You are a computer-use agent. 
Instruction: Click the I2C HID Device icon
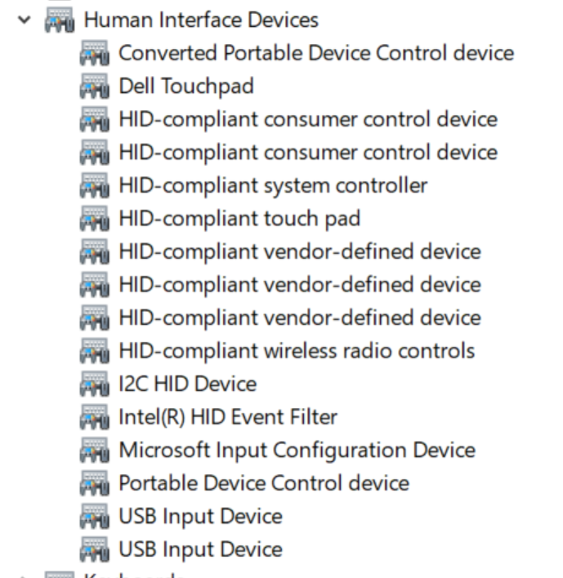pos(95,384)
